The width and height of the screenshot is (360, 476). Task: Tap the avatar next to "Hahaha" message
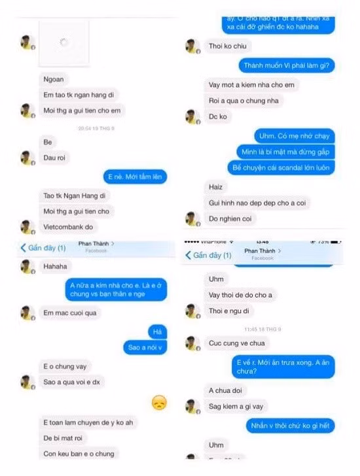[x=27, y=267]
